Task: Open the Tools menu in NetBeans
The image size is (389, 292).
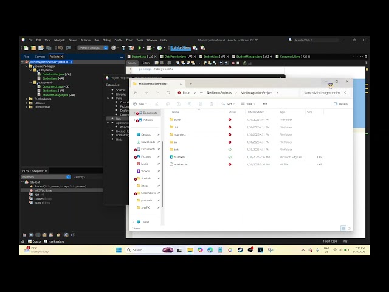Action: (140, 40)
